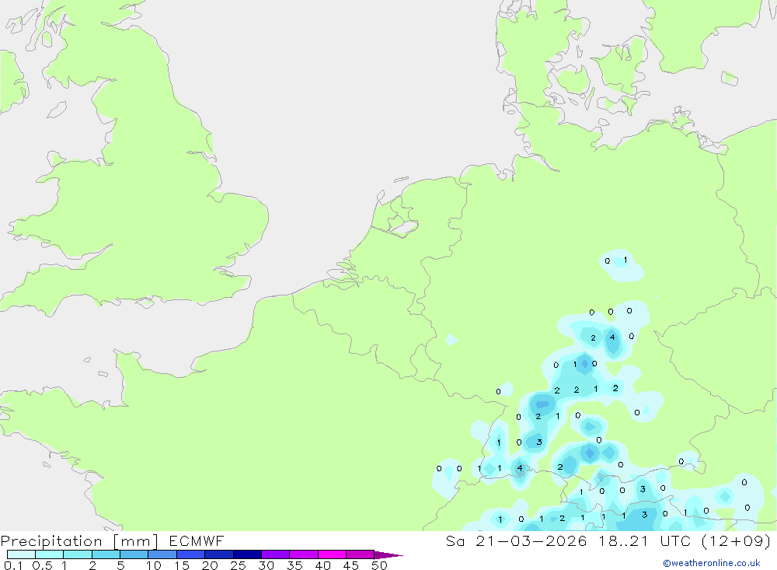Image resolution: width=777 pixels, height=570 pixels.
Task: Click the '50' legend scale label
Action: tap(379, 565)
